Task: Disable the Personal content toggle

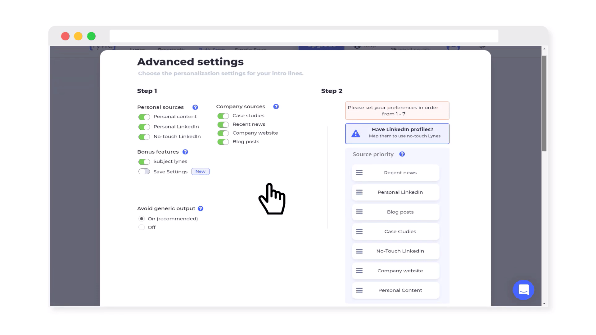Action: point(144,117)
